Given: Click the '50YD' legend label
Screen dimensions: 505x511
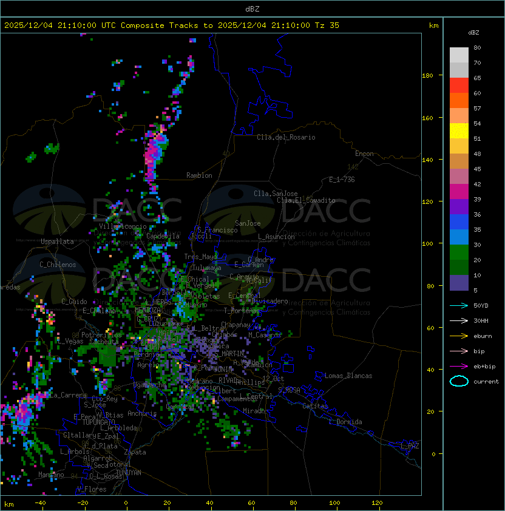Looking at the screenshot, I should 481,306.
